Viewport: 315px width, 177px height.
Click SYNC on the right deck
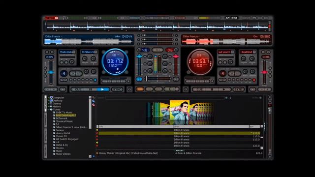coord(238,89)
